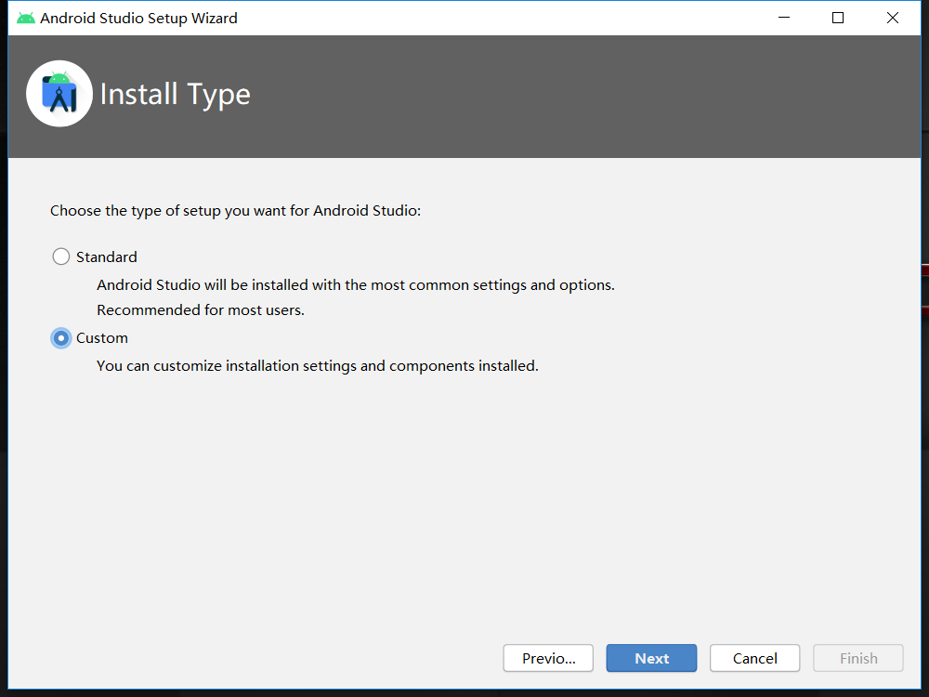929x697 pixels.
Task: Click the 'Recommended for most users' text
Action: pyautogui.click(x=201, y=309)
